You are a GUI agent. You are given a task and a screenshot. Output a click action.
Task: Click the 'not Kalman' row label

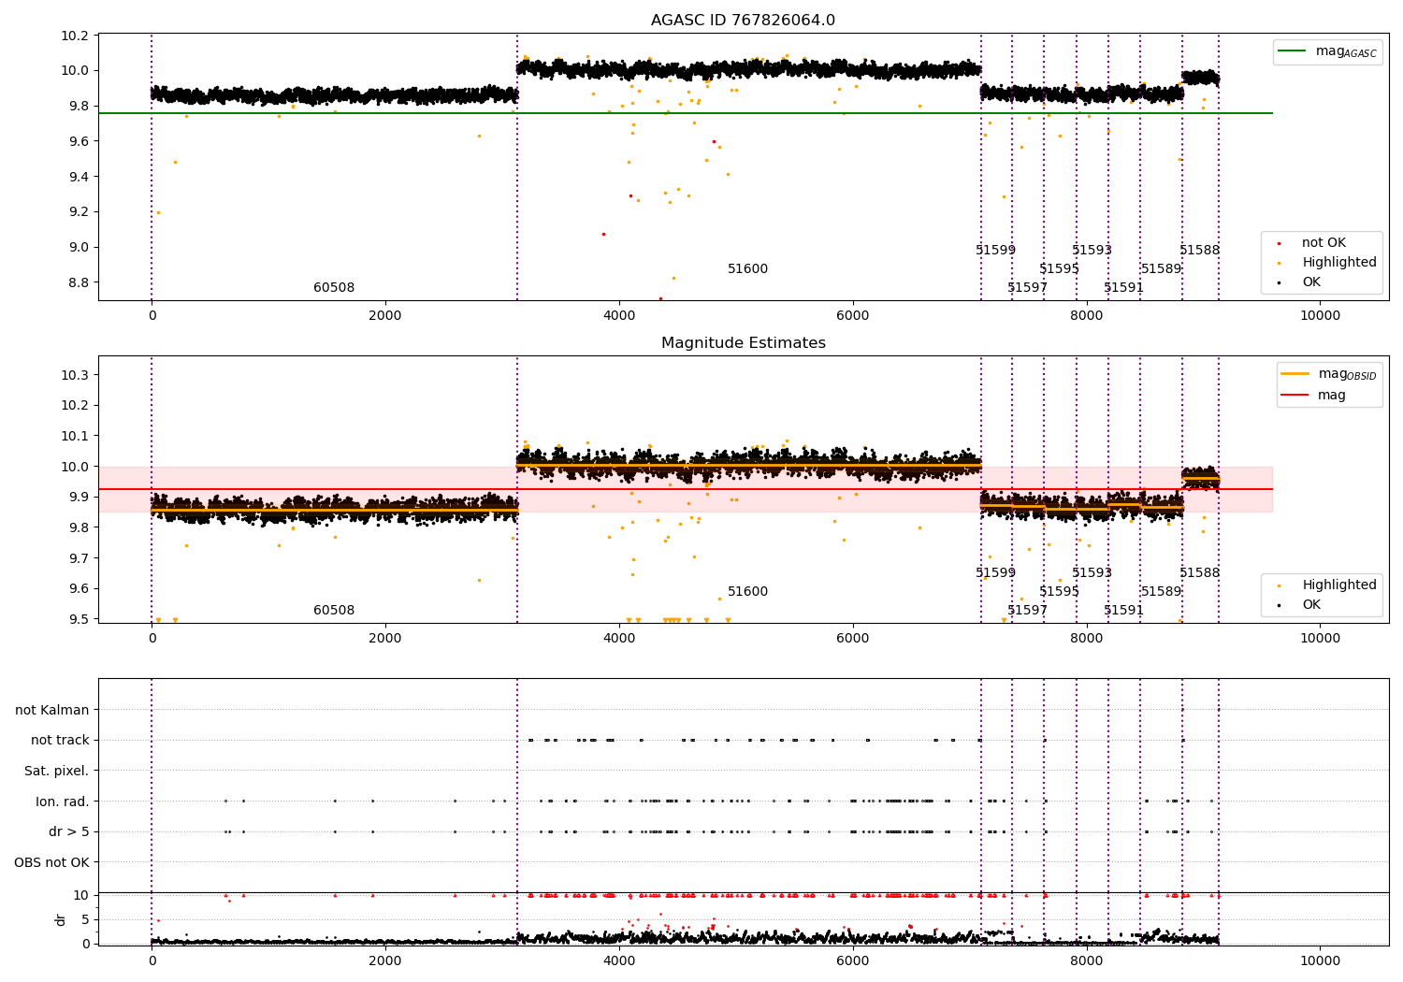coord(52,710)
